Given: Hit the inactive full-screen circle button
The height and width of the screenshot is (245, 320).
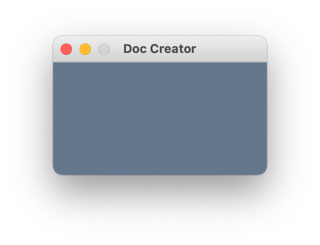Looking at the screenshot, I should click(104, 49).
